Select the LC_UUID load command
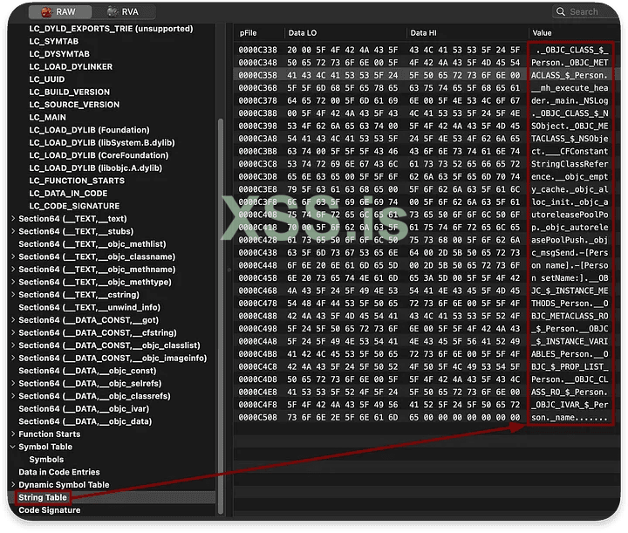Screen dimensions: 628x533 pyautogui.click(x=47, y=79)
